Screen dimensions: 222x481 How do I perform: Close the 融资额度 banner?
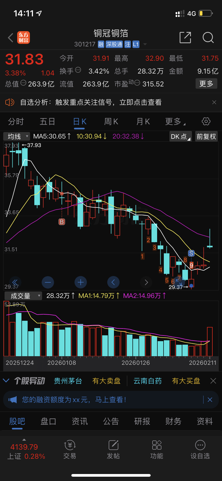pyautogui.click(x=210, y=400)
